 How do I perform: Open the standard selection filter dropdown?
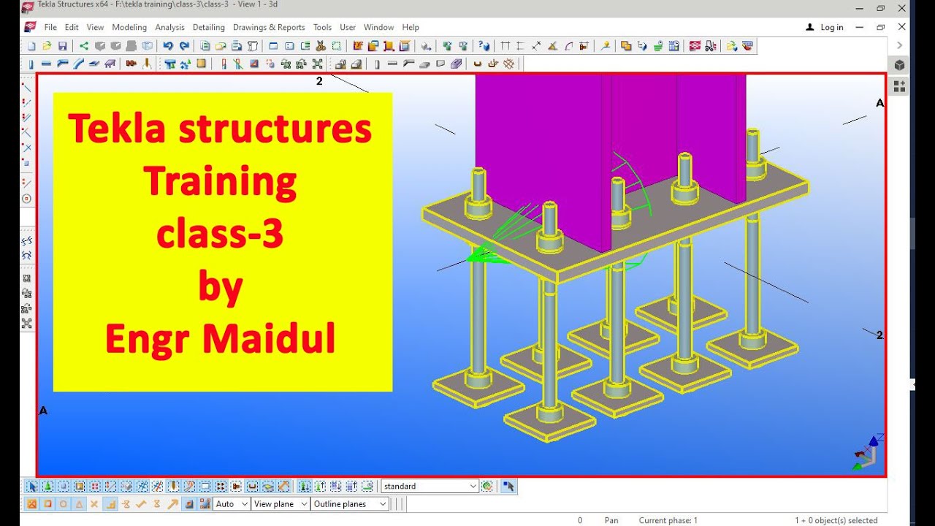pos(430,486)
